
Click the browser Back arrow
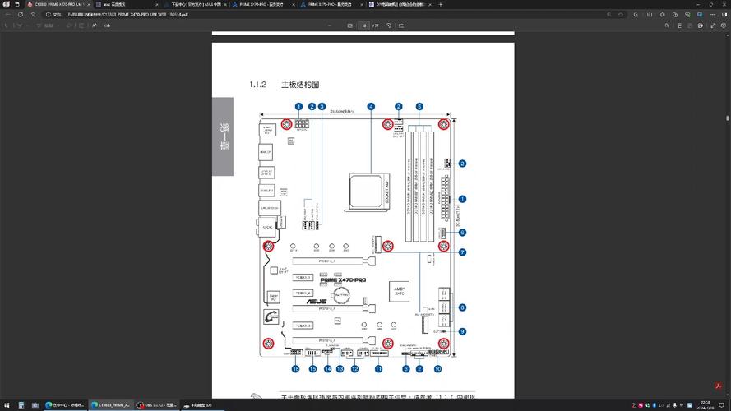click(7, 15)
